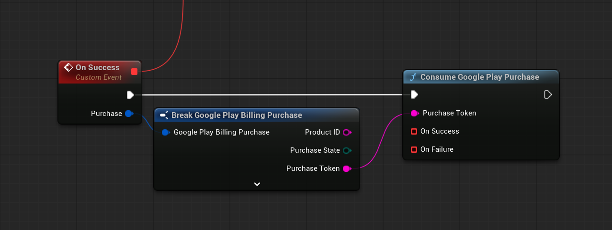
Task: Select the On Success Custom Event node title
Action: [98, 67]
